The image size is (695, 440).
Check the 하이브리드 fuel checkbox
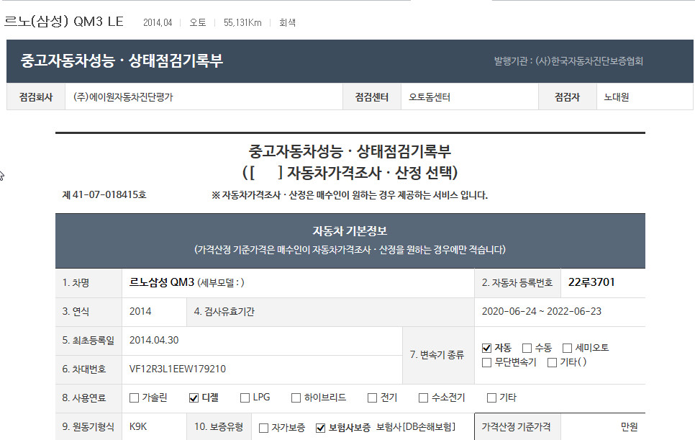296,398
